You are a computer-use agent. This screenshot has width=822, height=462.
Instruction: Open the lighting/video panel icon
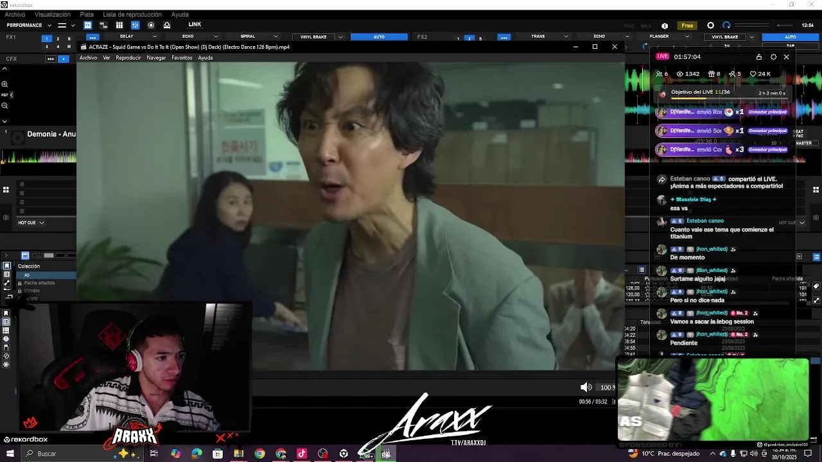coord(167,25)
